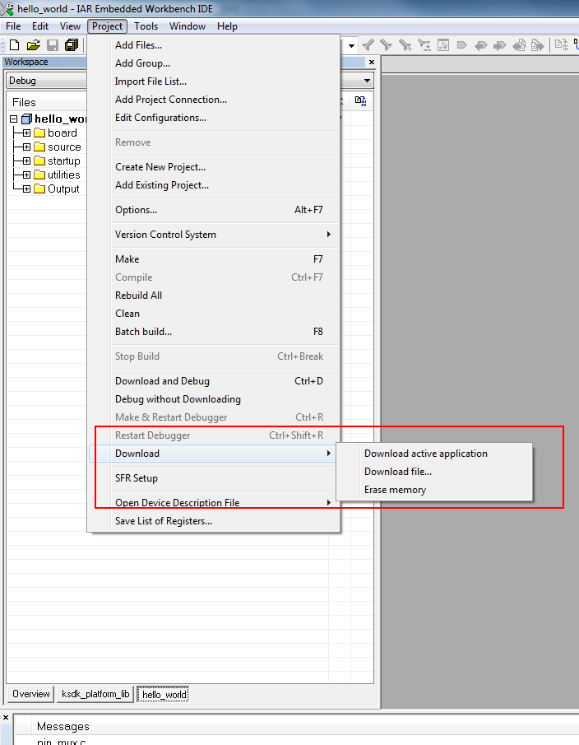
Task: Open the Tools menu
Action: point(146,26)
